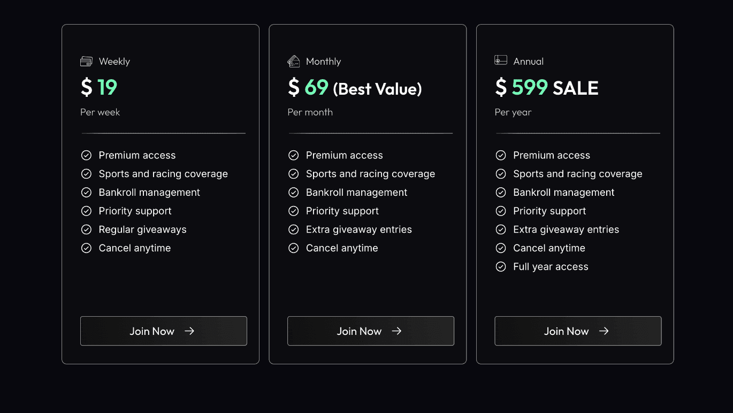Click the $69 Best Value price

point(354,88)
